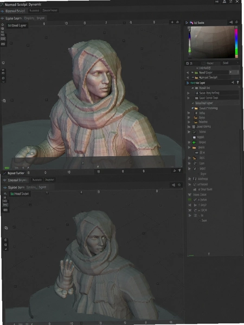The height and width of the screenshot is (325, 244).
Task: Click the cube icon on the top viewport's left edge
Action: pyautogui.click(x=4, y=101)
